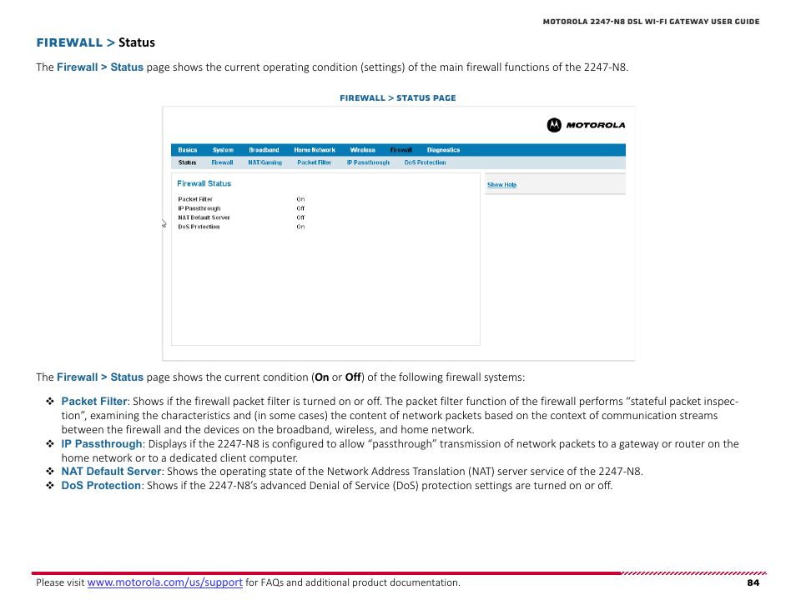Toggle IP Passthrough status off to on
Image resolution: width=796 pixels, height=615 pixels.
pos(300,208)
